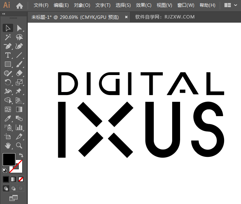Select the Direct Selection tool

[20, 28]
